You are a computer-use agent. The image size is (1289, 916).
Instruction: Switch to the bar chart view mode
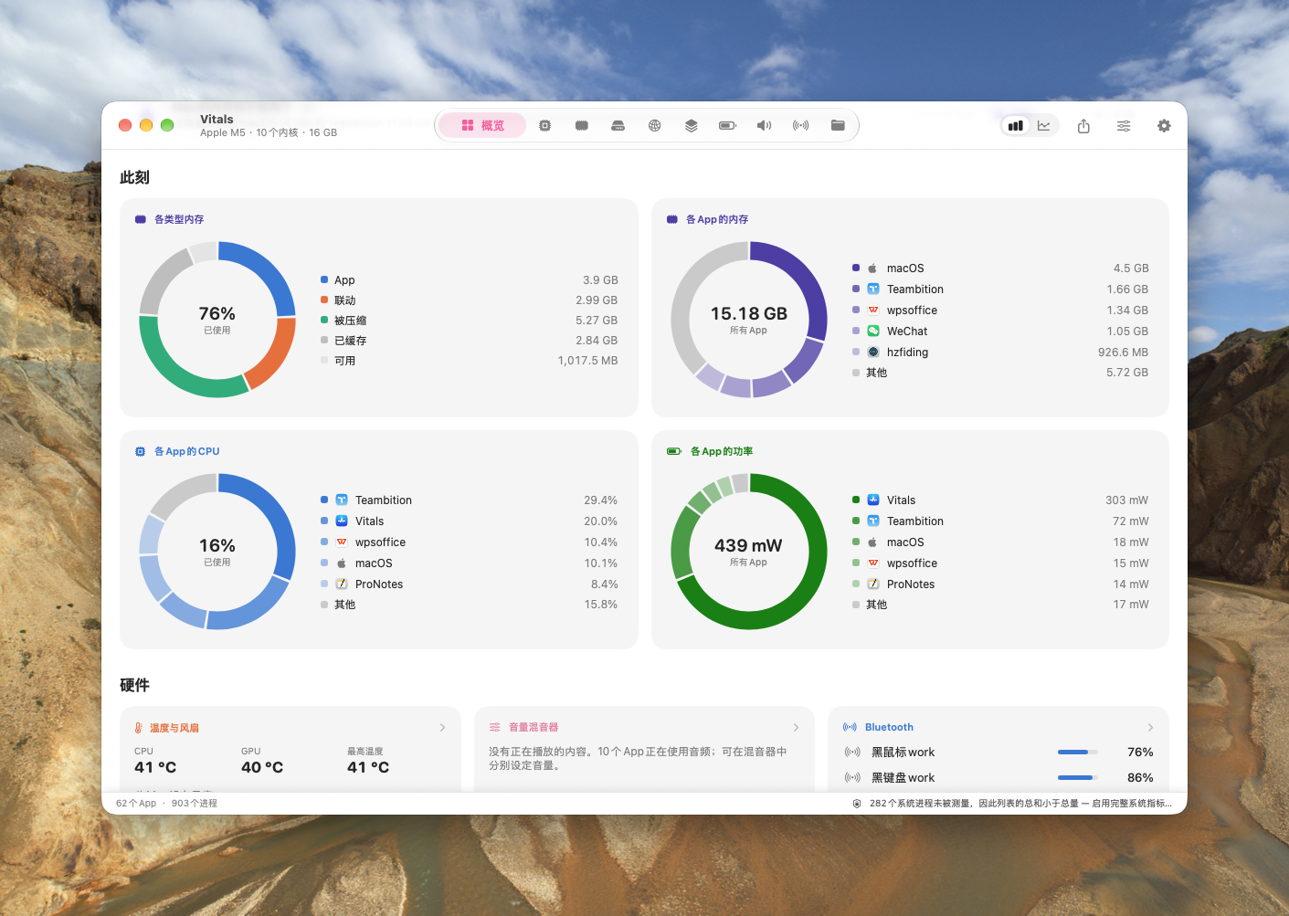(1016, 126)
